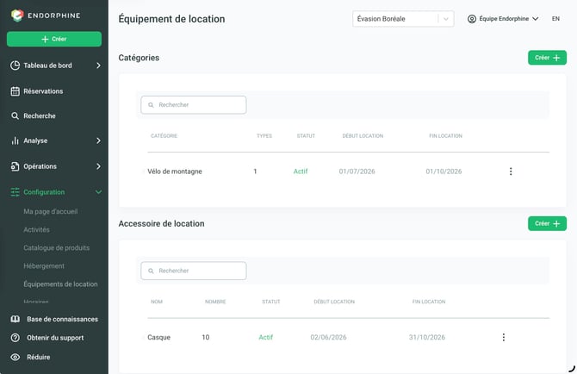Click the Recherche magnifier icon

pos(15,116)
